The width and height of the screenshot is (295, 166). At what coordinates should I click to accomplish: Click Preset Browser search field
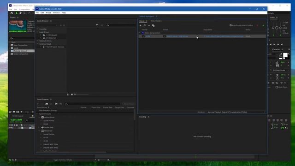(x=92, y=104)
